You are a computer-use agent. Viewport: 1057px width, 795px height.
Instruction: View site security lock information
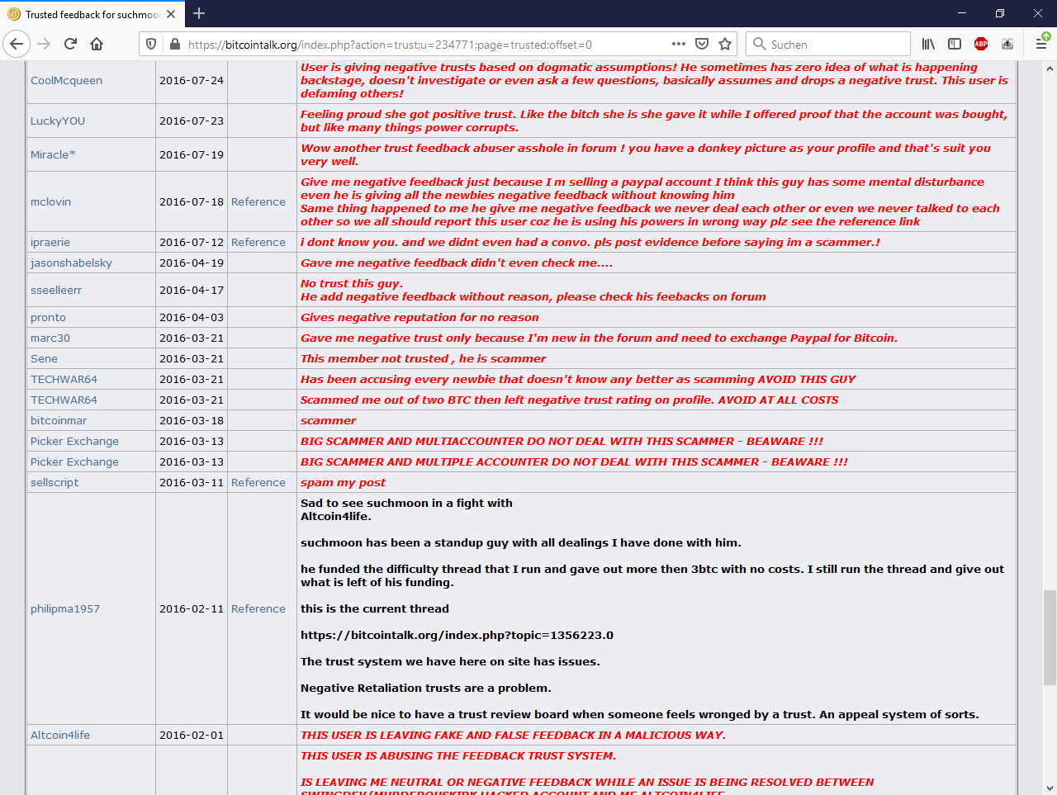coord(174,45)
